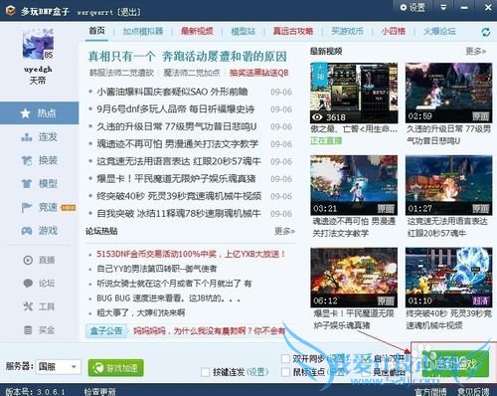Click 检查更新 in status bar
The image size is (497, 396).
[99, 392]
